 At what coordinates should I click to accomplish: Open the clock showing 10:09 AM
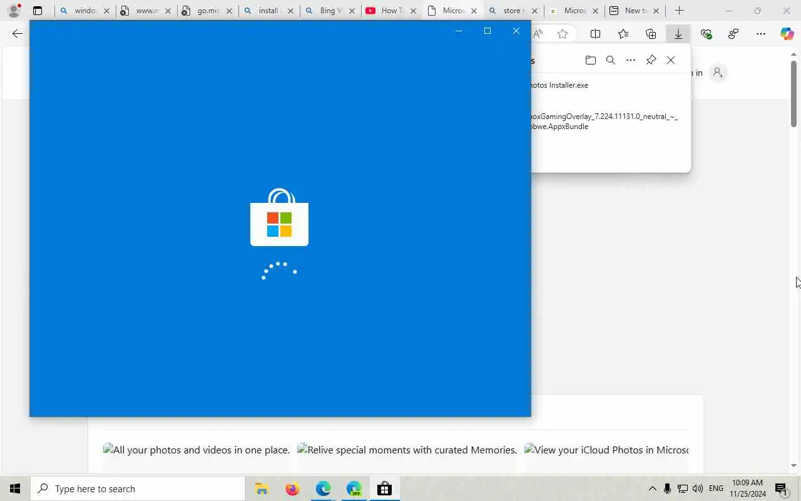pyautogui.click(x=747, y=488)
